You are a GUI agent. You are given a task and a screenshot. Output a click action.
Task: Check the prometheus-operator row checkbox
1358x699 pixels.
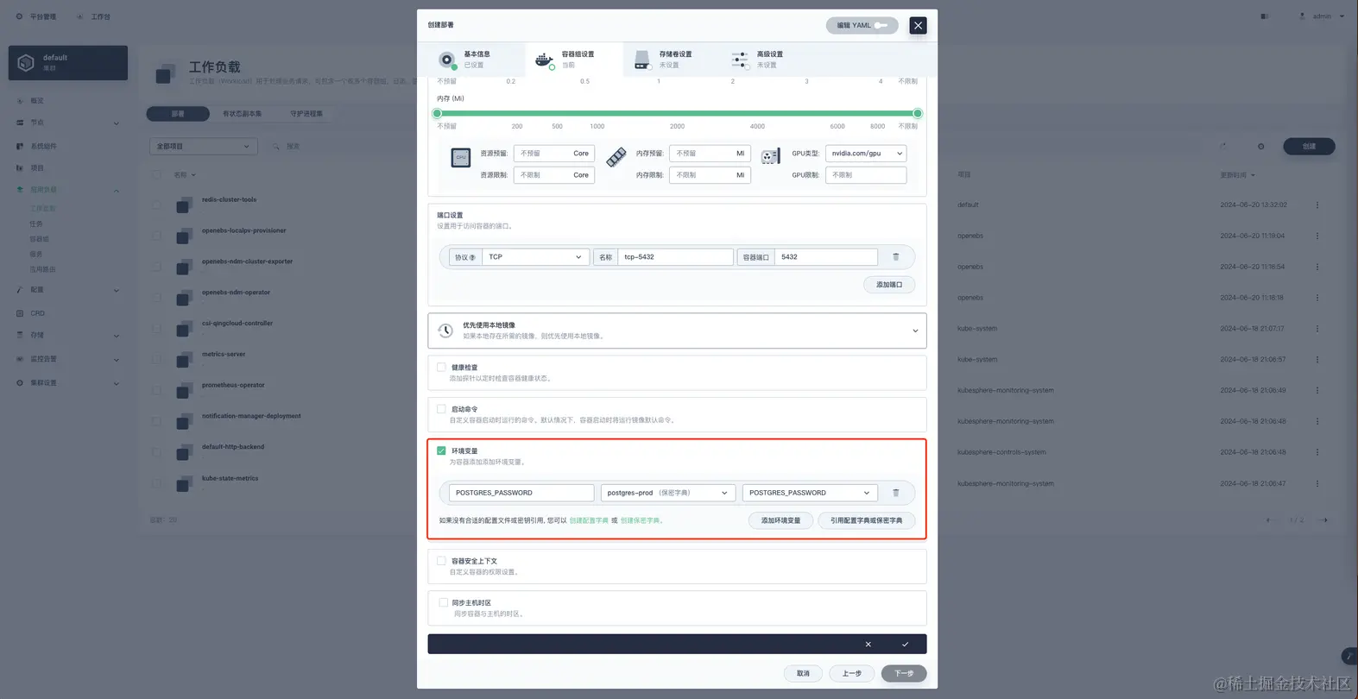(x=156, y=390)
